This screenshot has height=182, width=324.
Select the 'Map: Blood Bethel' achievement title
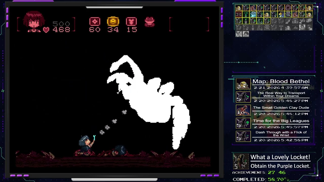click(281, 81)
